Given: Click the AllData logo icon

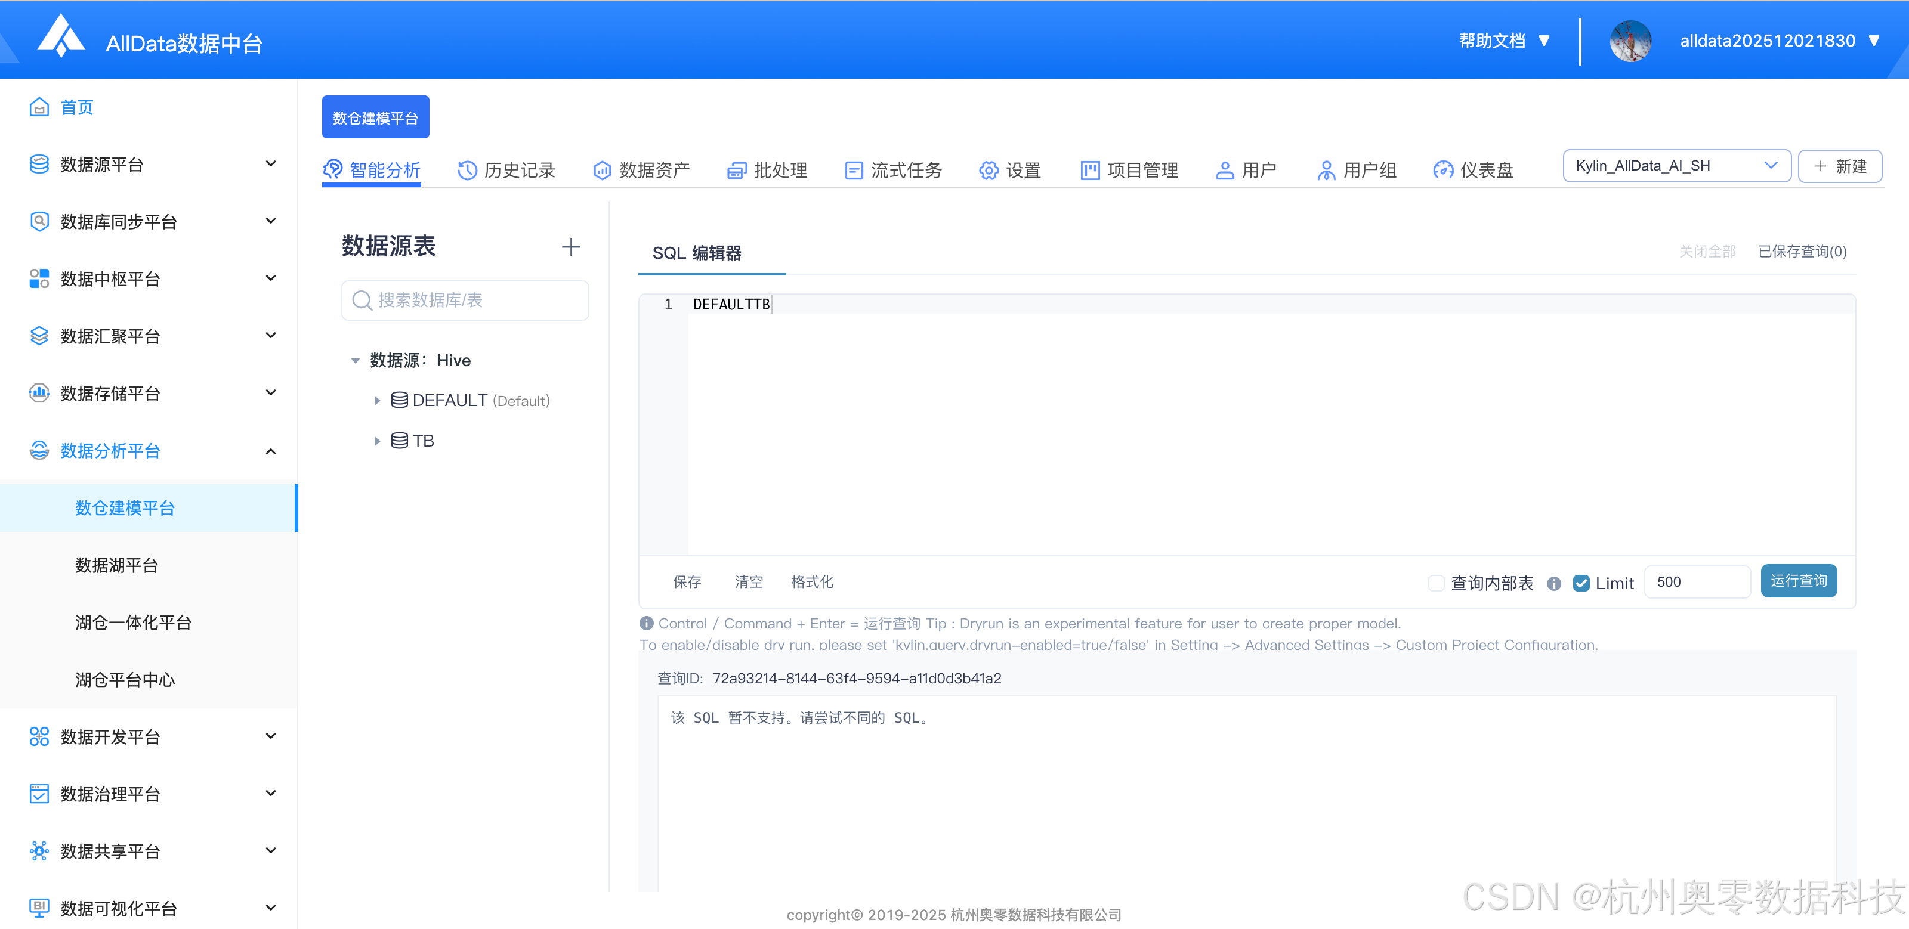Looking at the screenshot, I should (x=61, y=36).
